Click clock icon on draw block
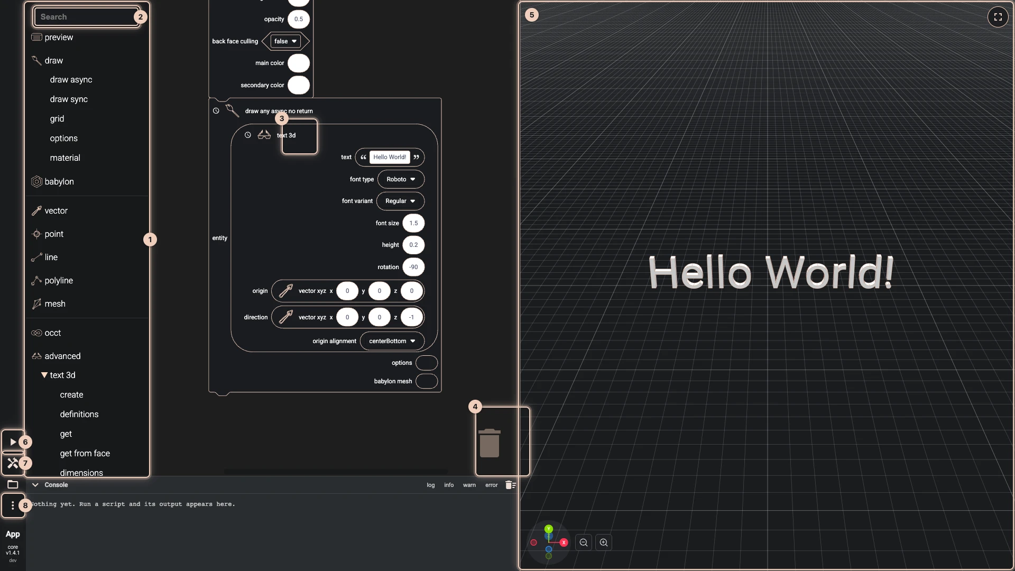 tap(216, 111)
